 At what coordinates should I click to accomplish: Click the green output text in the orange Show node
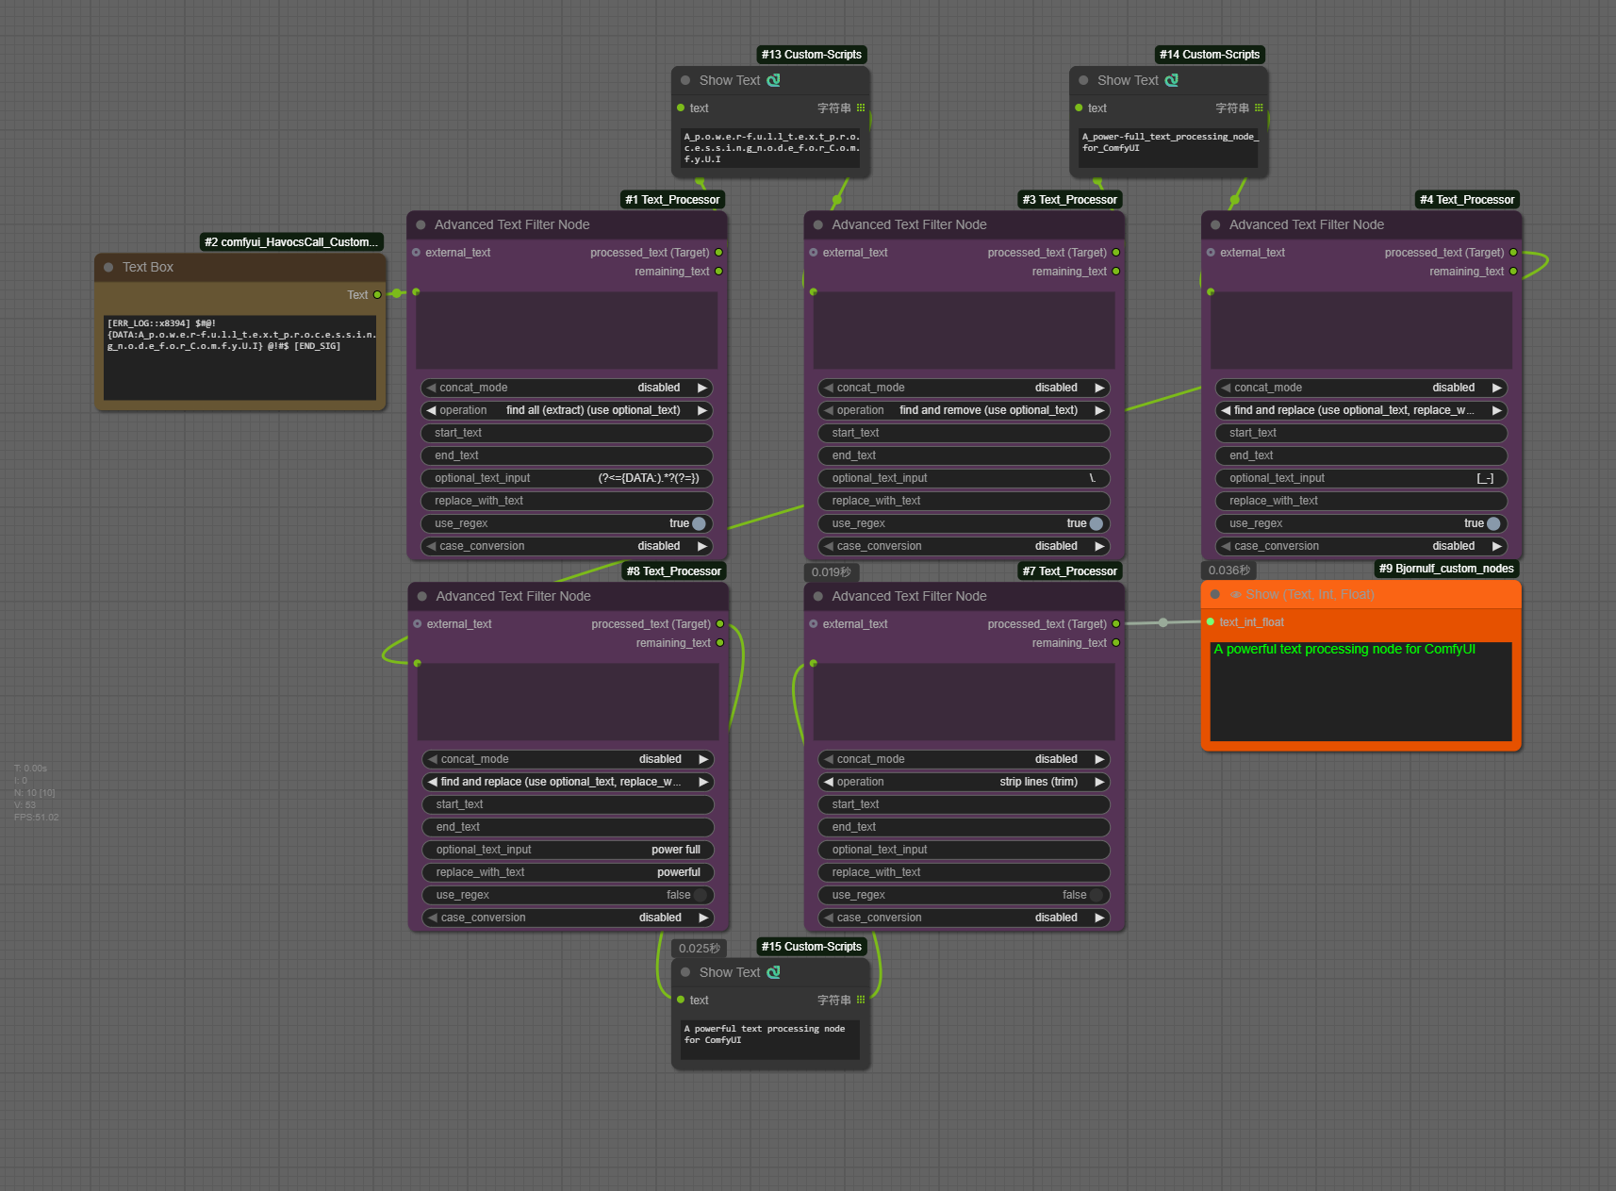click(x=1344, y=649)
